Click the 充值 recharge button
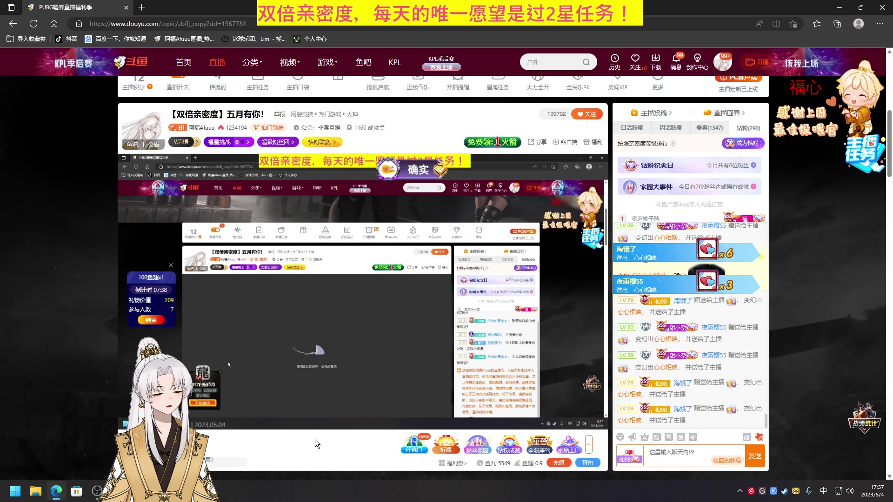This screenshot has width=893, height=502. tap(559, 463)
